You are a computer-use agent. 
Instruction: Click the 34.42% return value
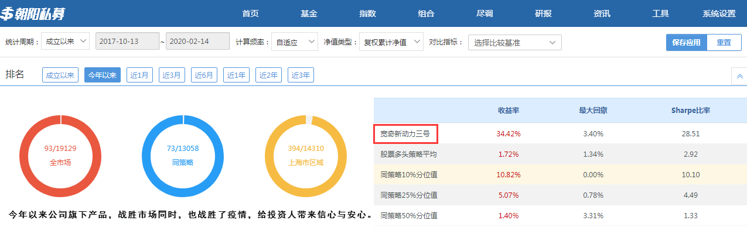tap(509, 134)
